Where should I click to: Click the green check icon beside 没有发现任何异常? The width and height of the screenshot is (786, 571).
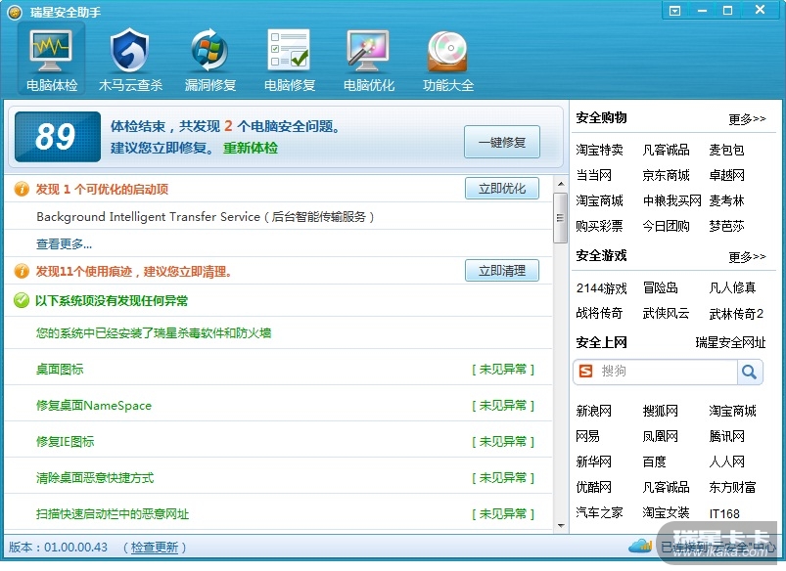[22, 300]
